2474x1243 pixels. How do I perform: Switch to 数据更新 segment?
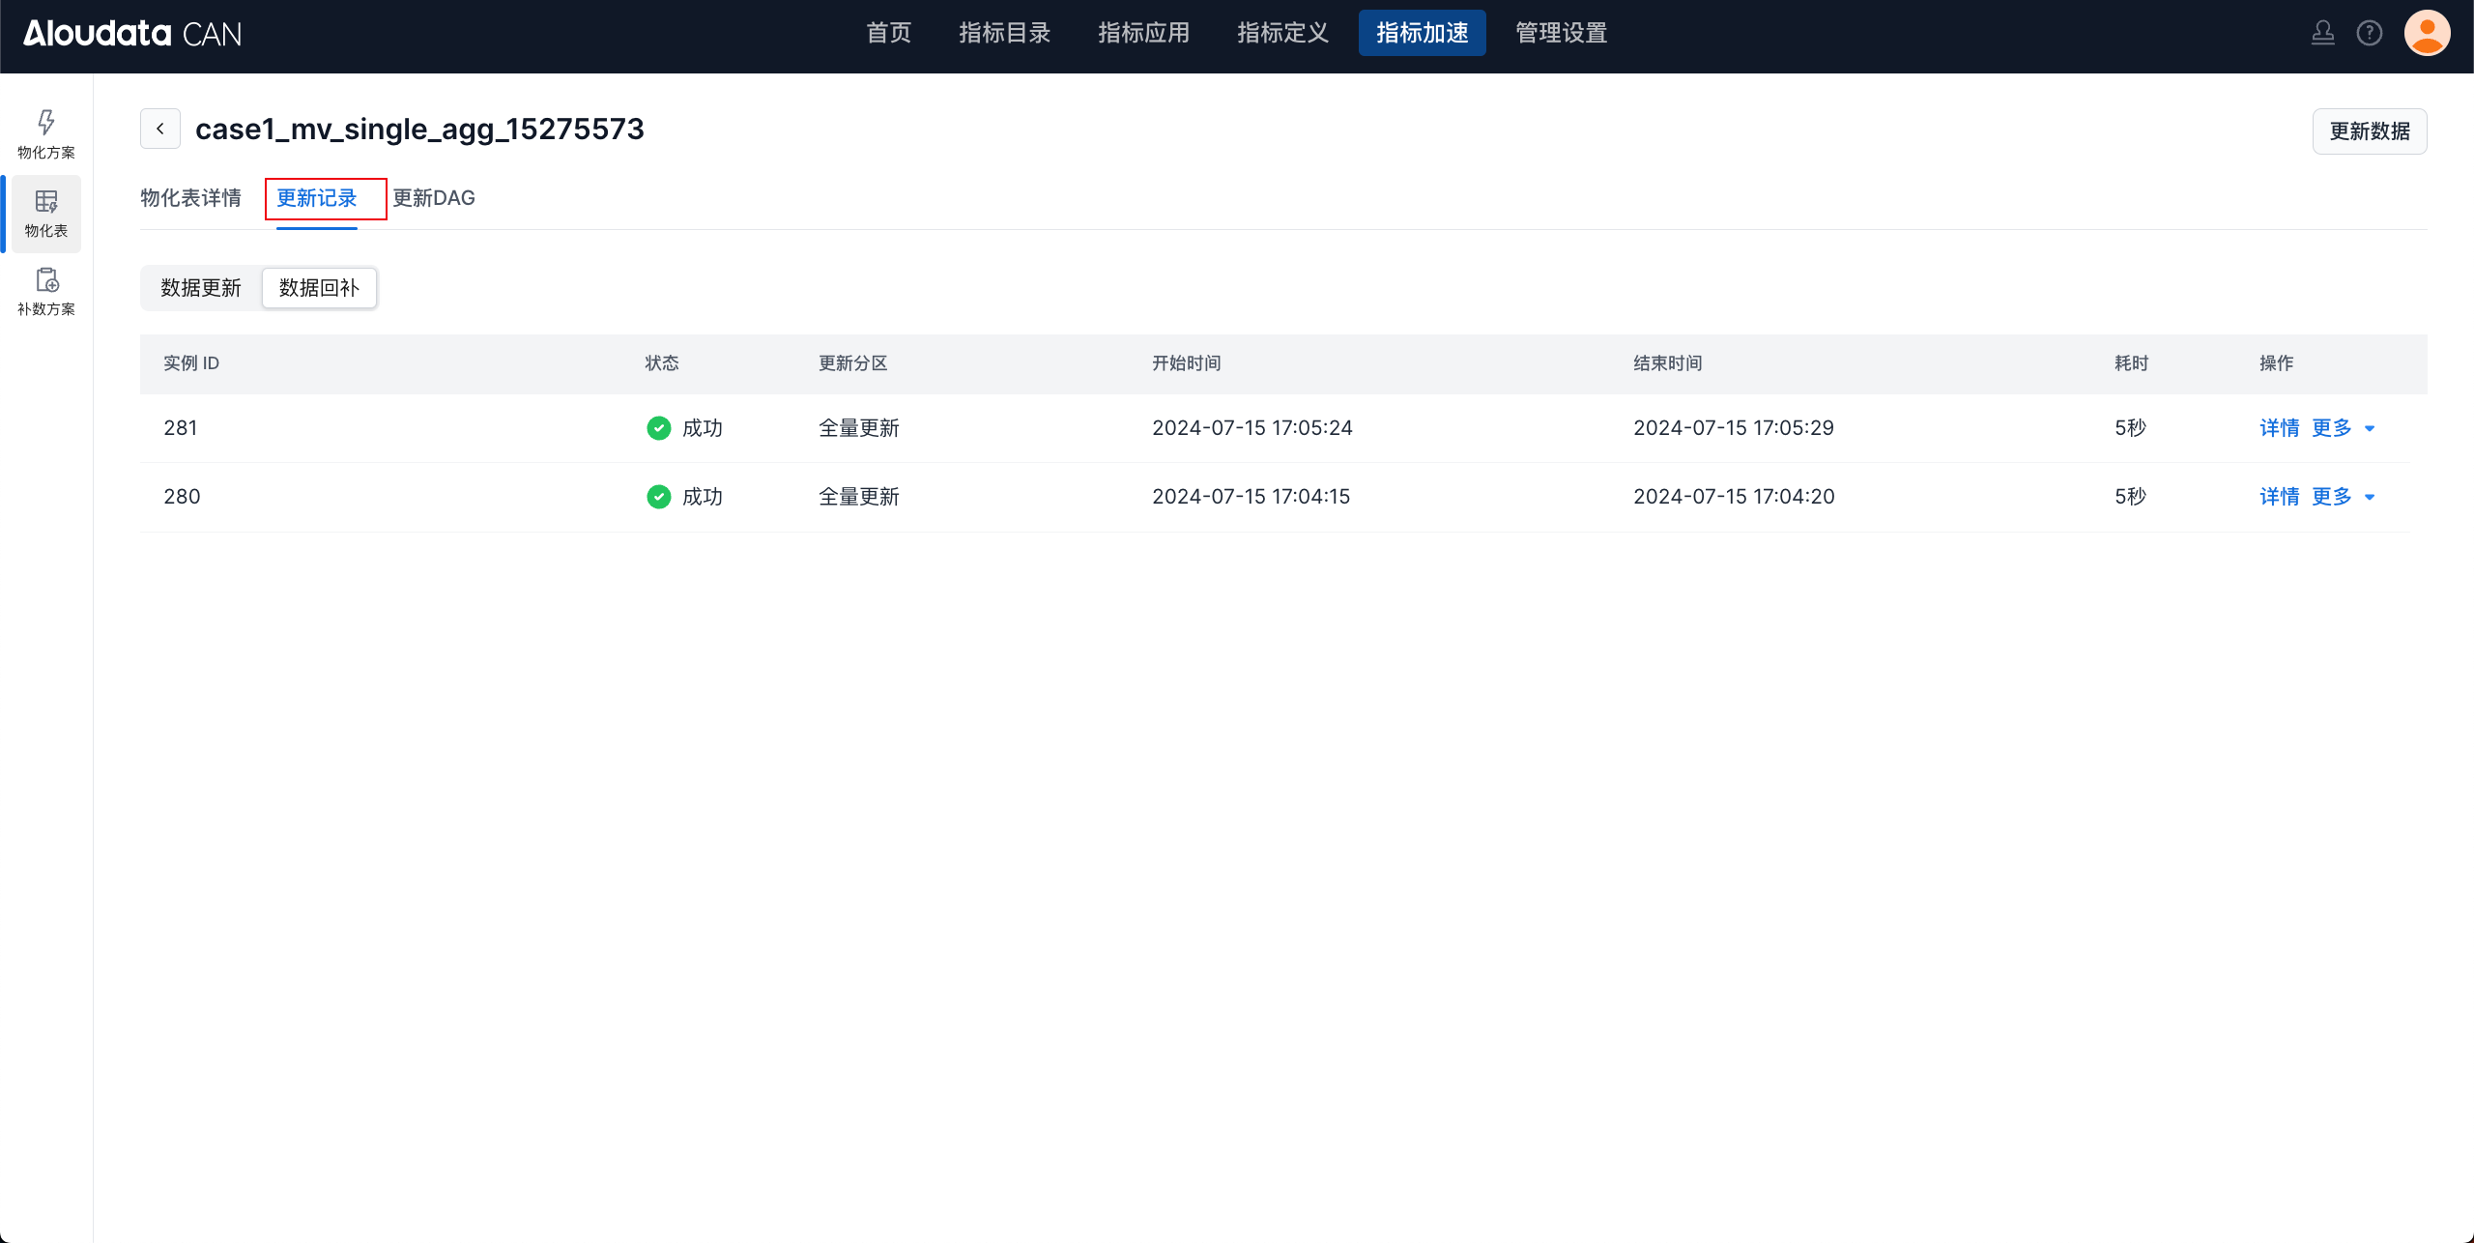201,288
